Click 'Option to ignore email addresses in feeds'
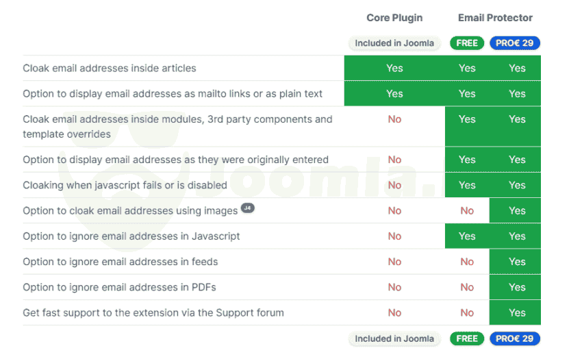This screenshot has height=361, width=582. pyautogui.click(x=121, y=262)
